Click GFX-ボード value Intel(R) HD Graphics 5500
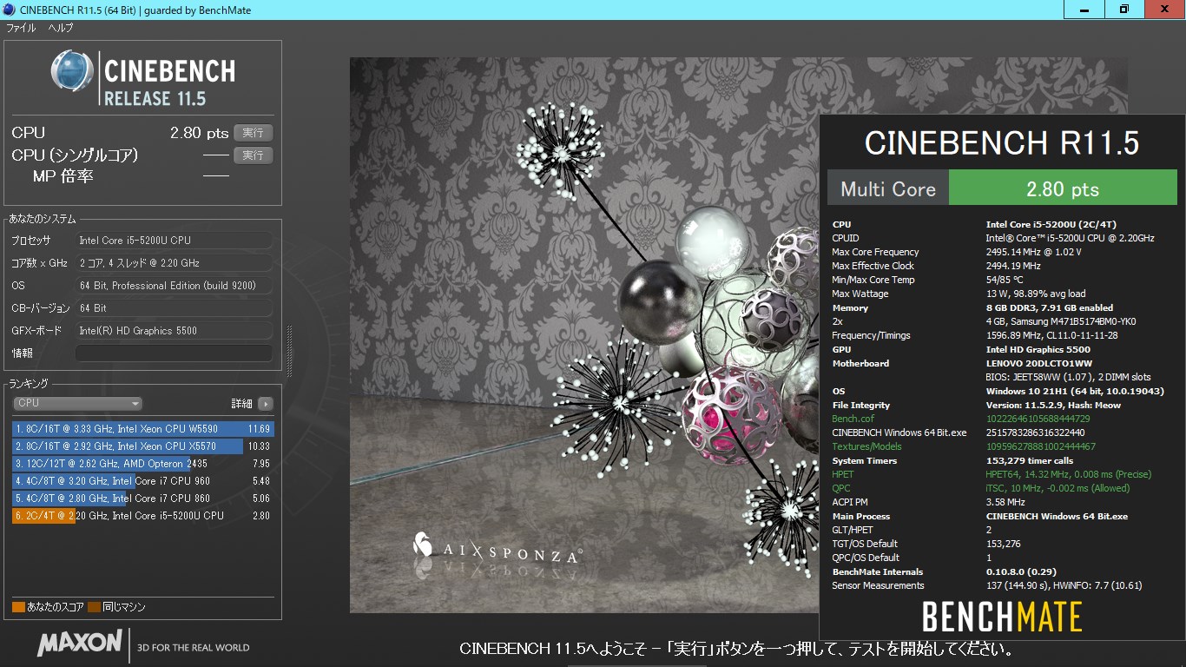 (x=174, y=331)
